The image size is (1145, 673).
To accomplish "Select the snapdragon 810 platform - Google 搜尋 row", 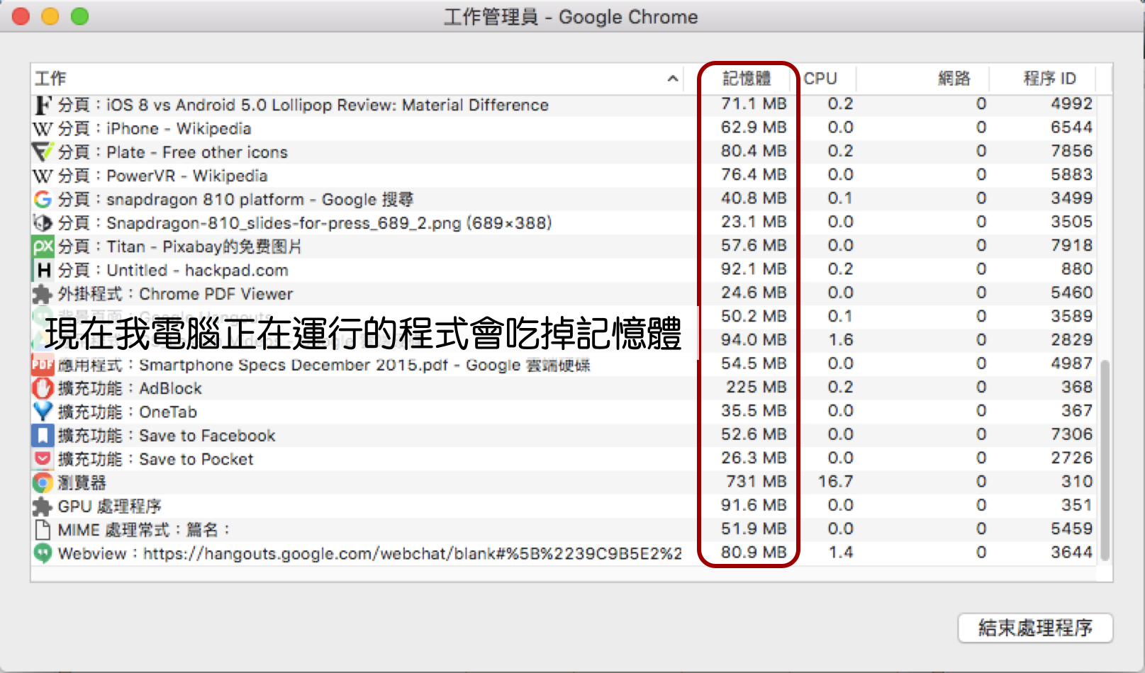I will click(x=563, y=199).
